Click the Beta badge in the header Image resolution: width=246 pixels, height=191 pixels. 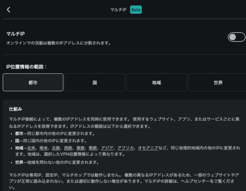point(136,10)
